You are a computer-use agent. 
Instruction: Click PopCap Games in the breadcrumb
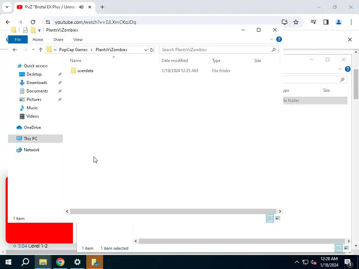(x=73, y=50)
